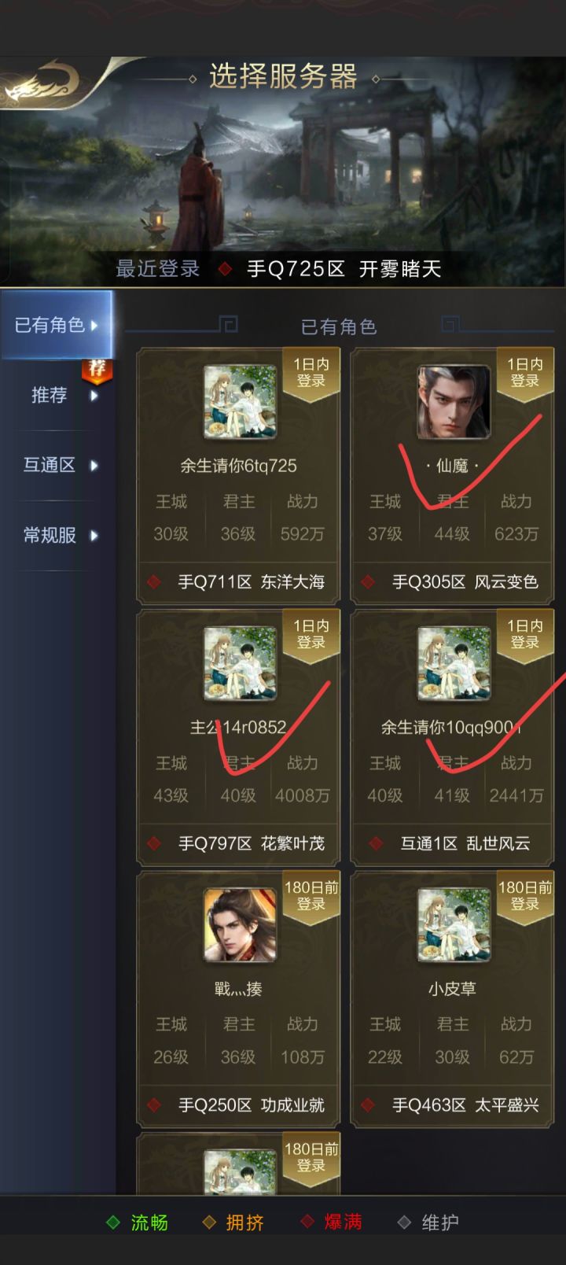Click the 180日前登录 ribbon on 小皮草 card
The height and width of the screenshot is (1265, 566).
[524, 896]
